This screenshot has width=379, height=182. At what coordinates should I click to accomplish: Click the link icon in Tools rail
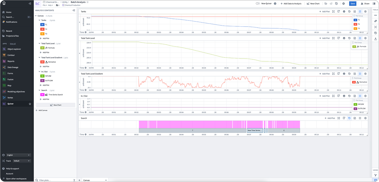click(375, 21)
